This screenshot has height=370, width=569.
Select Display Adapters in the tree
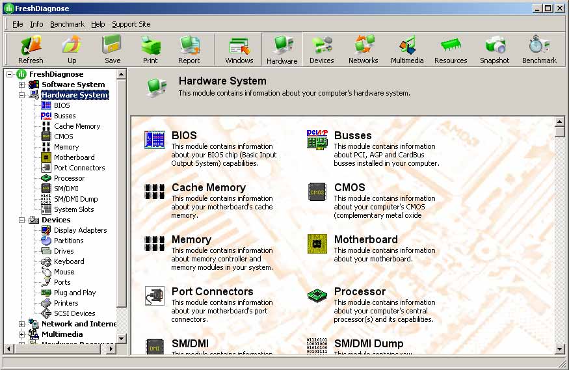(80, 230)
